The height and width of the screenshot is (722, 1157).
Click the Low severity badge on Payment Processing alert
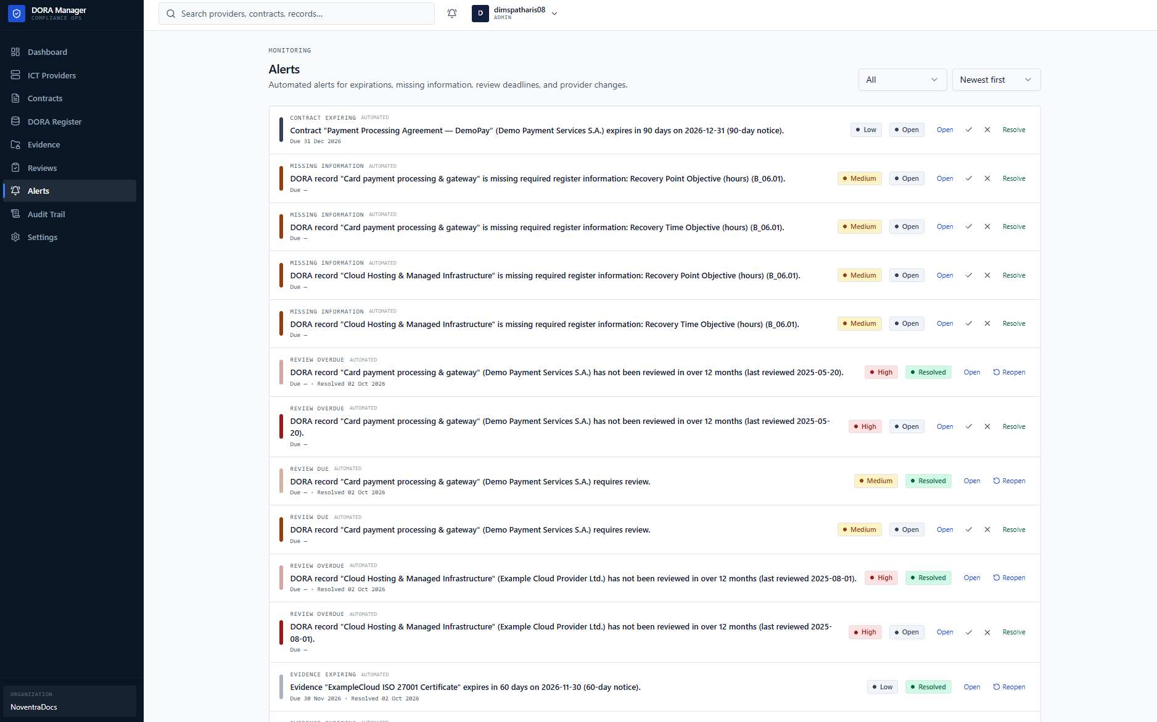point(866,130)
